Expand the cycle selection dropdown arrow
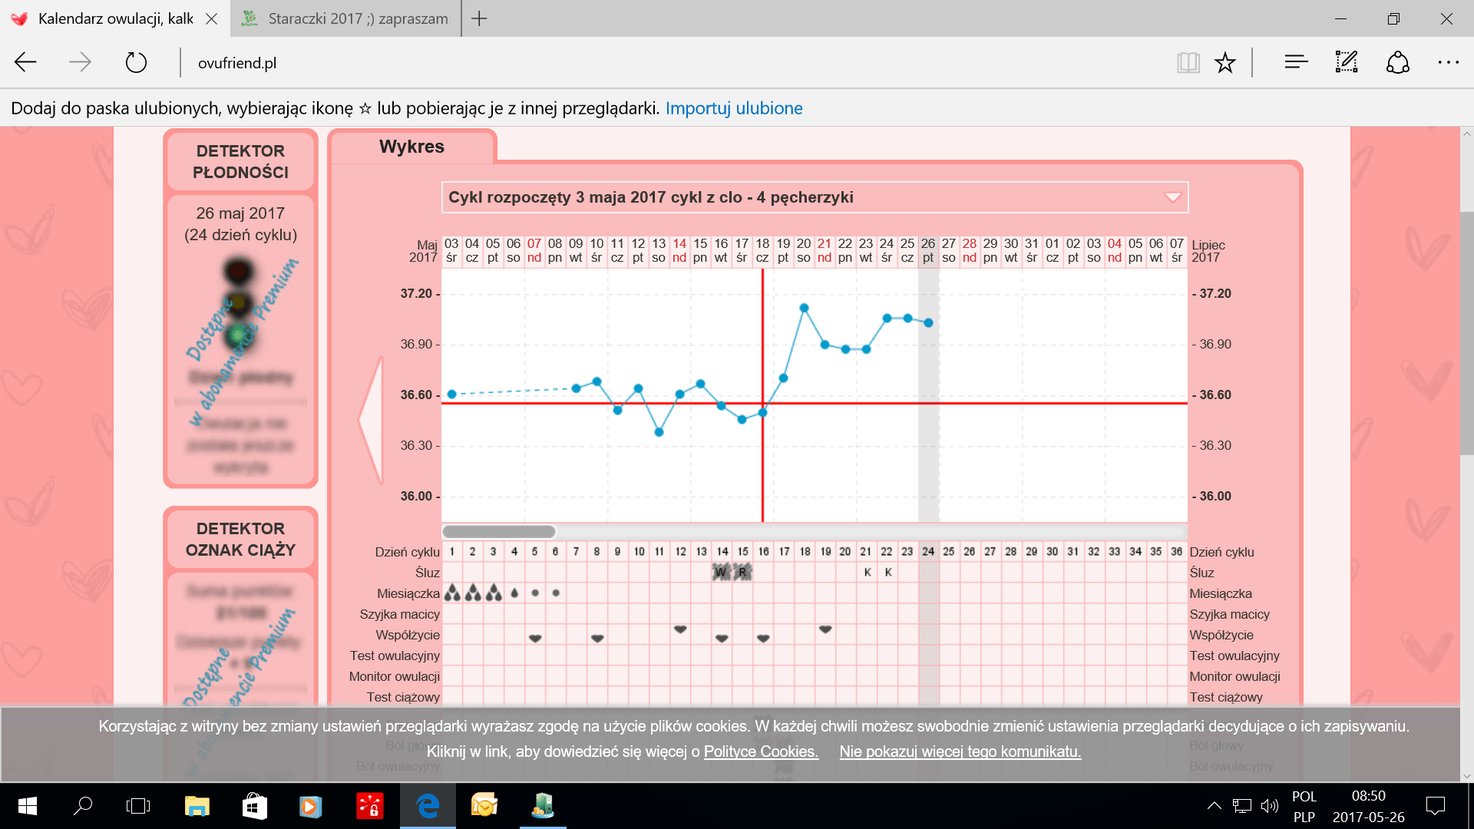Screen dimensions: 1474x829 [x=1172, y=197]
